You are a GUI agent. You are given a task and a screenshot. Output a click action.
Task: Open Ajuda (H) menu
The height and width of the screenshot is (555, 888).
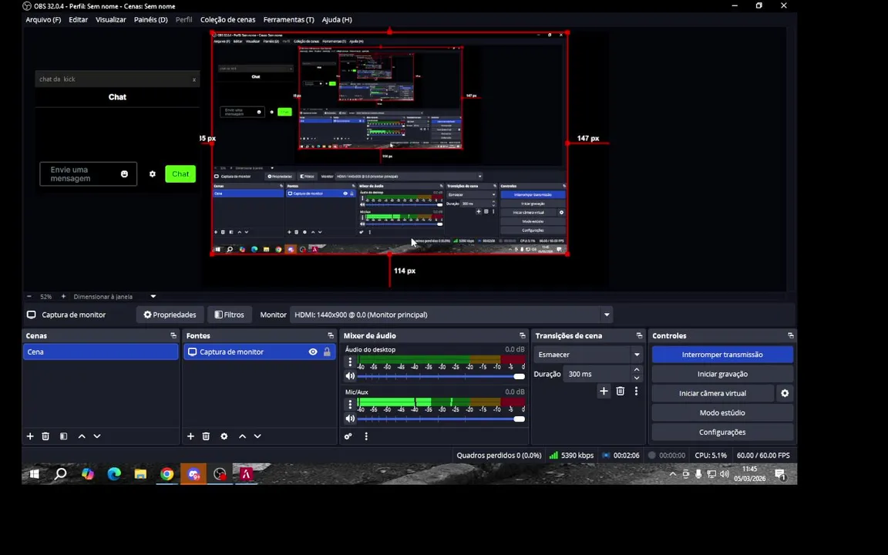coord(337,19)
